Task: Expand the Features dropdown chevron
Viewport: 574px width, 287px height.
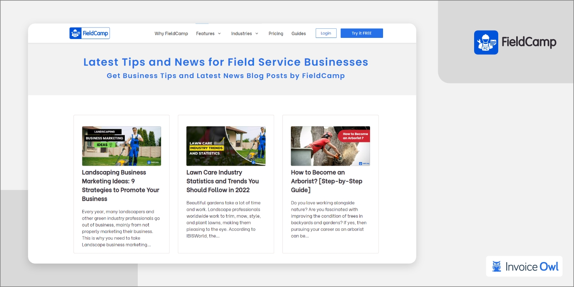Action: tap(219, 34)
